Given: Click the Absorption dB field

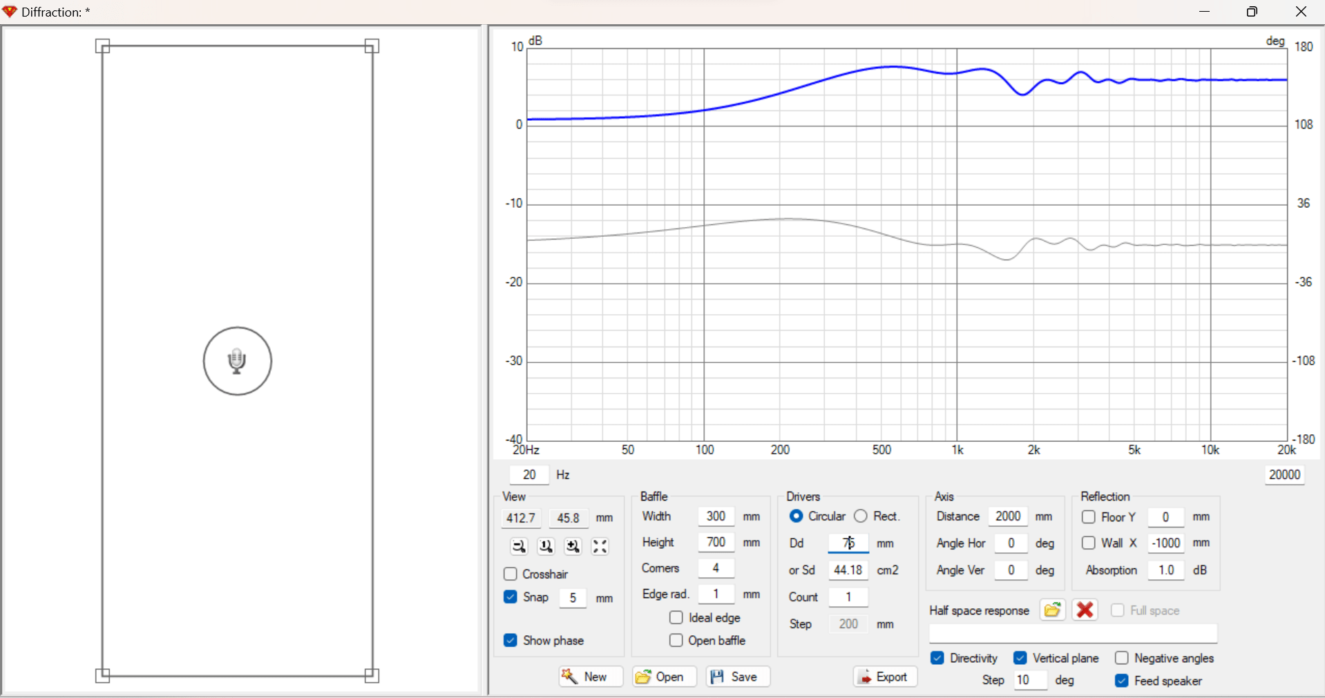Looking at the screenshot, I should [1166, 570].
